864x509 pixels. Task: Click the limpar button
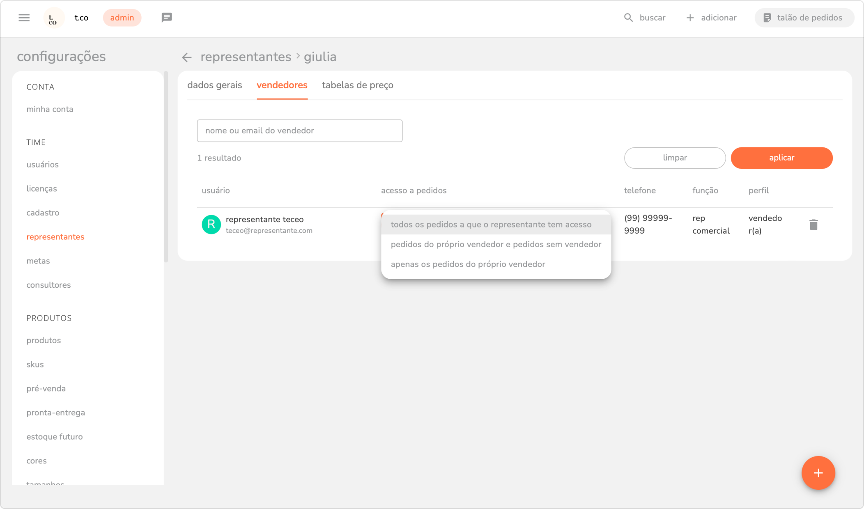[x=674, y=158]
